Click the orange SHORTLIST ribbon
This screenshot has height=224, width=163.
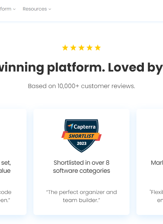pos(81,136)
